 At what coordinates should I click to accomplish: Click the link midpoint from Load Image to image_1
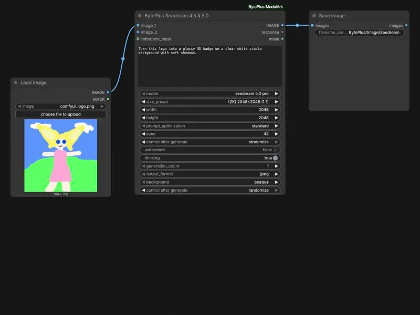[x=123, y=59]
